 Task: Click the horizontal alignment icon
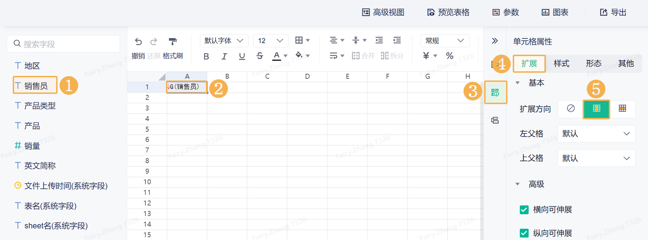pyautogui.click(x=333, y=40)
